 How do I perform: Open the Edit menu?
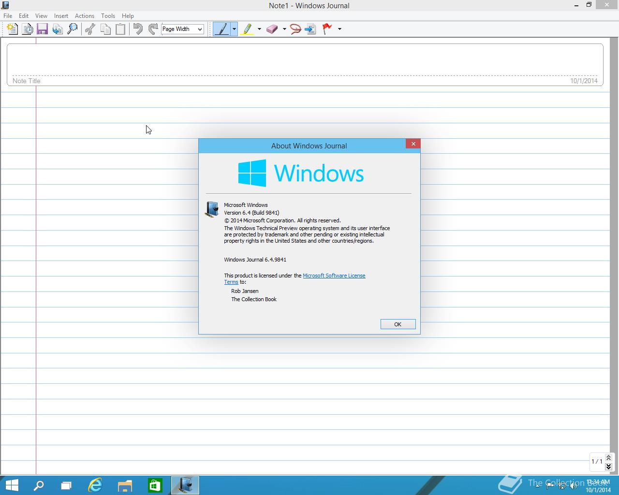(x=24, y=16)
